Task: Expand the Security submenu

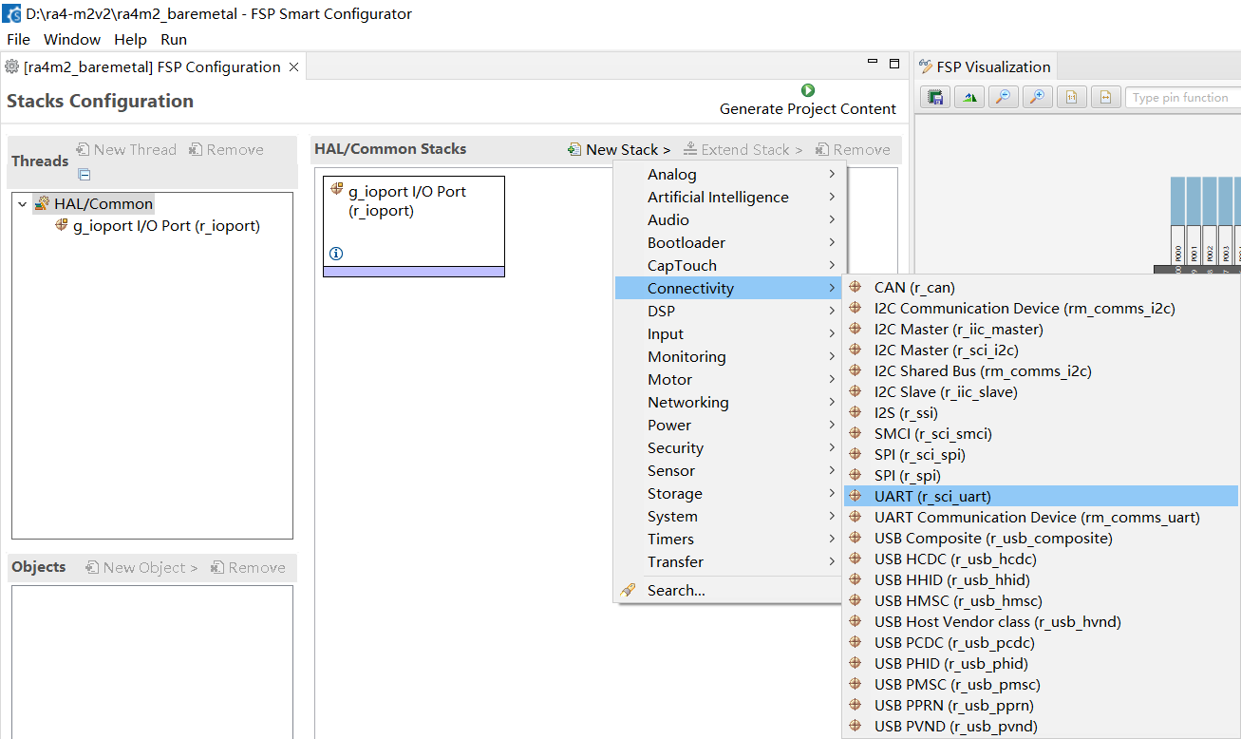Action: (x=726, y=448)
